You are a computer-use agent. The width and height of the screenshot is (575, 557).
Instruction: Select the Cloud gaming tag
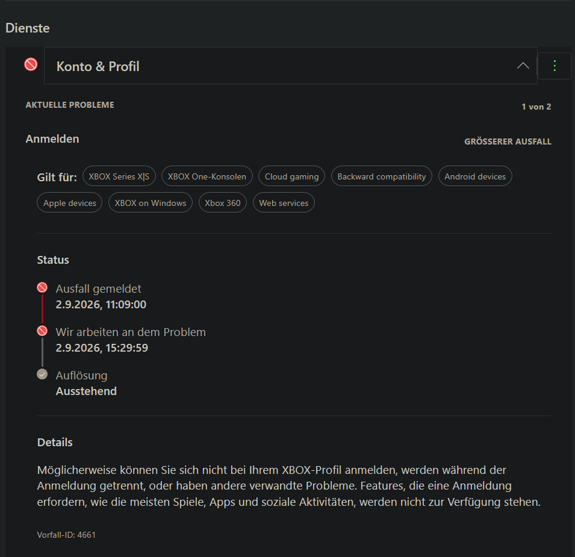(291, 176)
